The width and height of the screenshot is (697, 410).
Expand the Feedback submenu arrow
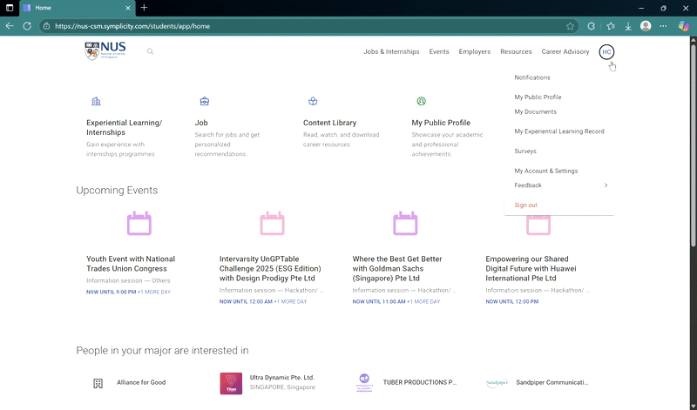pyautogui.click(x=606, y=185)
